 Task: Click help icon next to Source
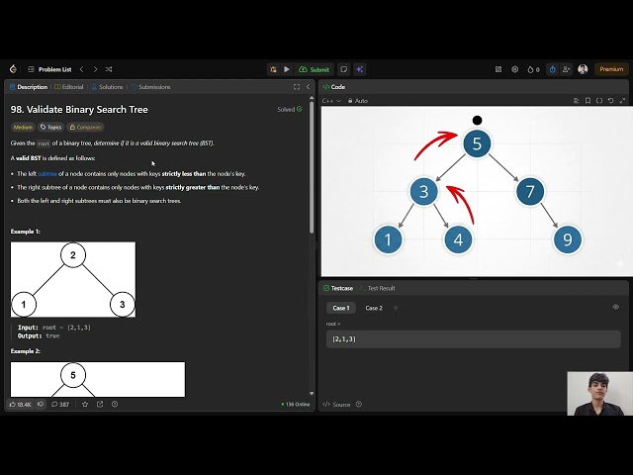359,405
